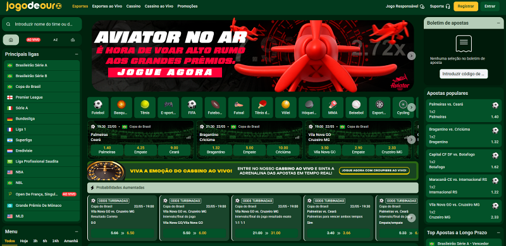Click Jogue agora com croupiers ao vivo

[374, 171]
